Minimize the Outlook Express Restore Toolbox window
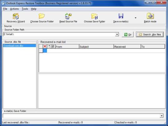Image resolution: width=168 pixels, height=126 pixels. click(147, 2)
